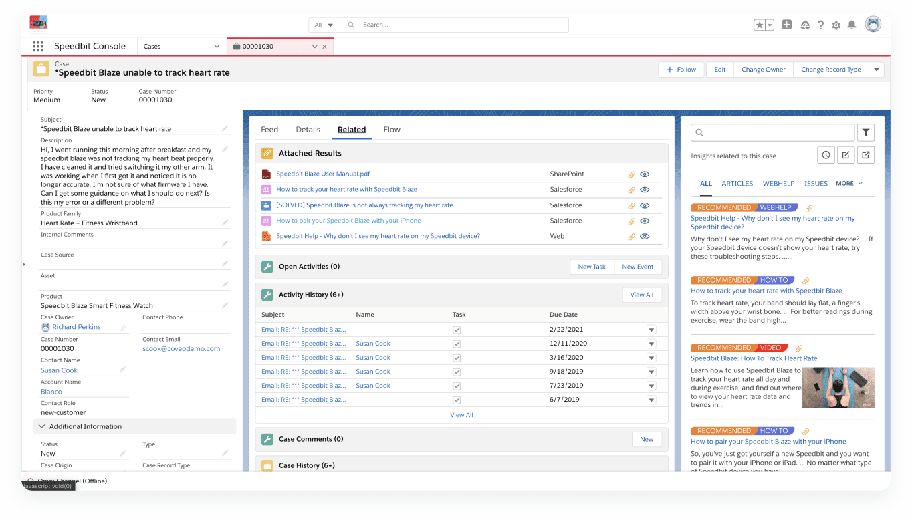The image size is (912, 520).
Task: Click attach paperclip for pair with iPhone row
Action: pos(631,221)
